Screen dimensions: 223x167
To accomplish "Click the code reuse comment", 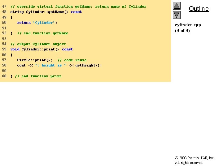I will tap(72, 60).
